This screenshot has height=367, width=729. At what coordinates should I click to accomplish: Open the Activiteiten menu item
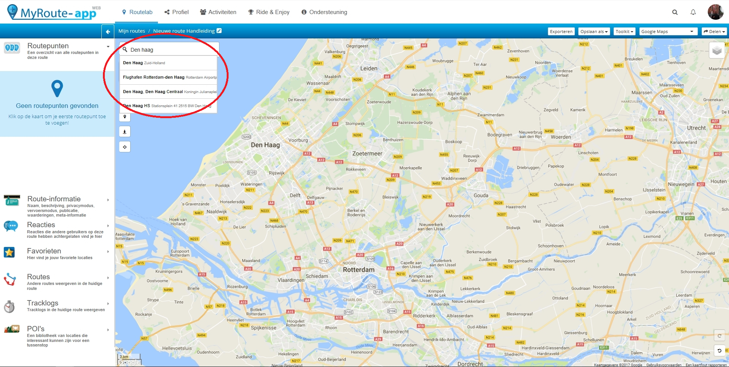coord(218,12)
